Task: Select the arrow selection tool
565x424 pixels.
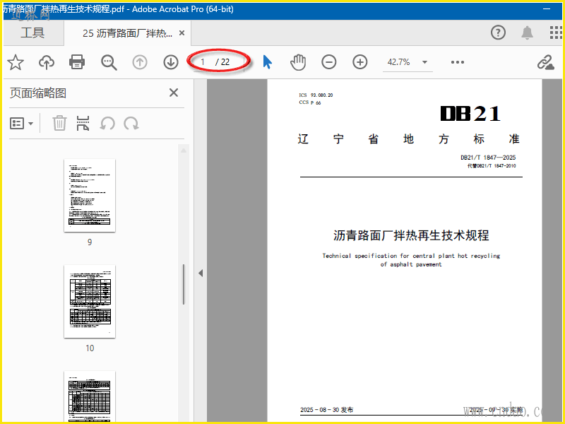Action: click(x=268, y=62)
